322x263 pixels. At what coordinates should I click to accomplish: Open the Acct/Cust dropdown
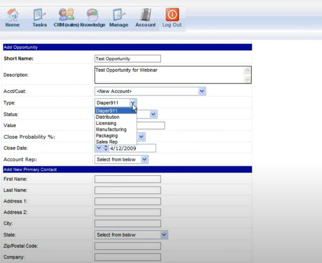[150, 92]
